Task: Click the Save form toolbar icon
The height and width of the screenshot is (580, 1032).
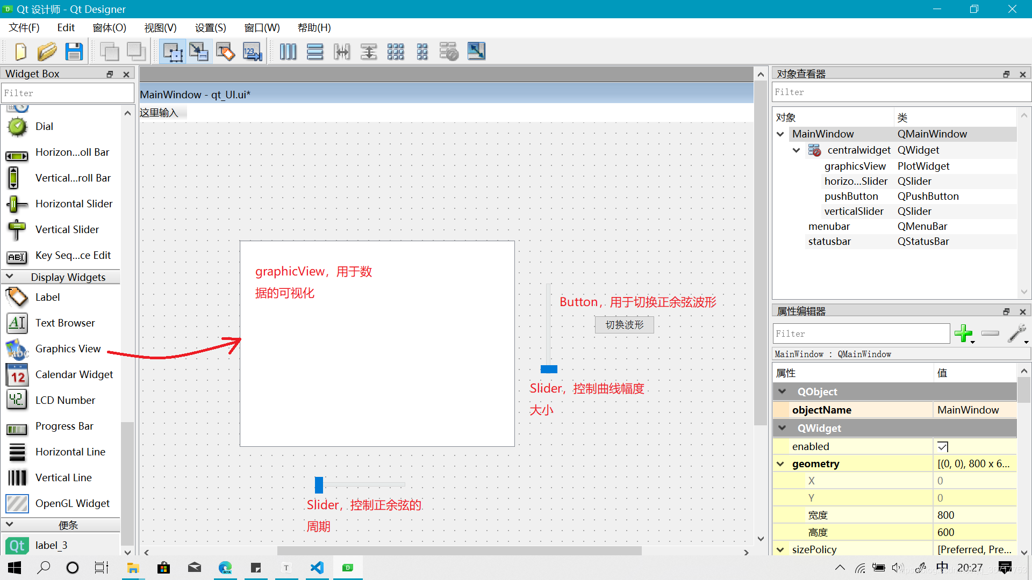Action: click(74, 52)
